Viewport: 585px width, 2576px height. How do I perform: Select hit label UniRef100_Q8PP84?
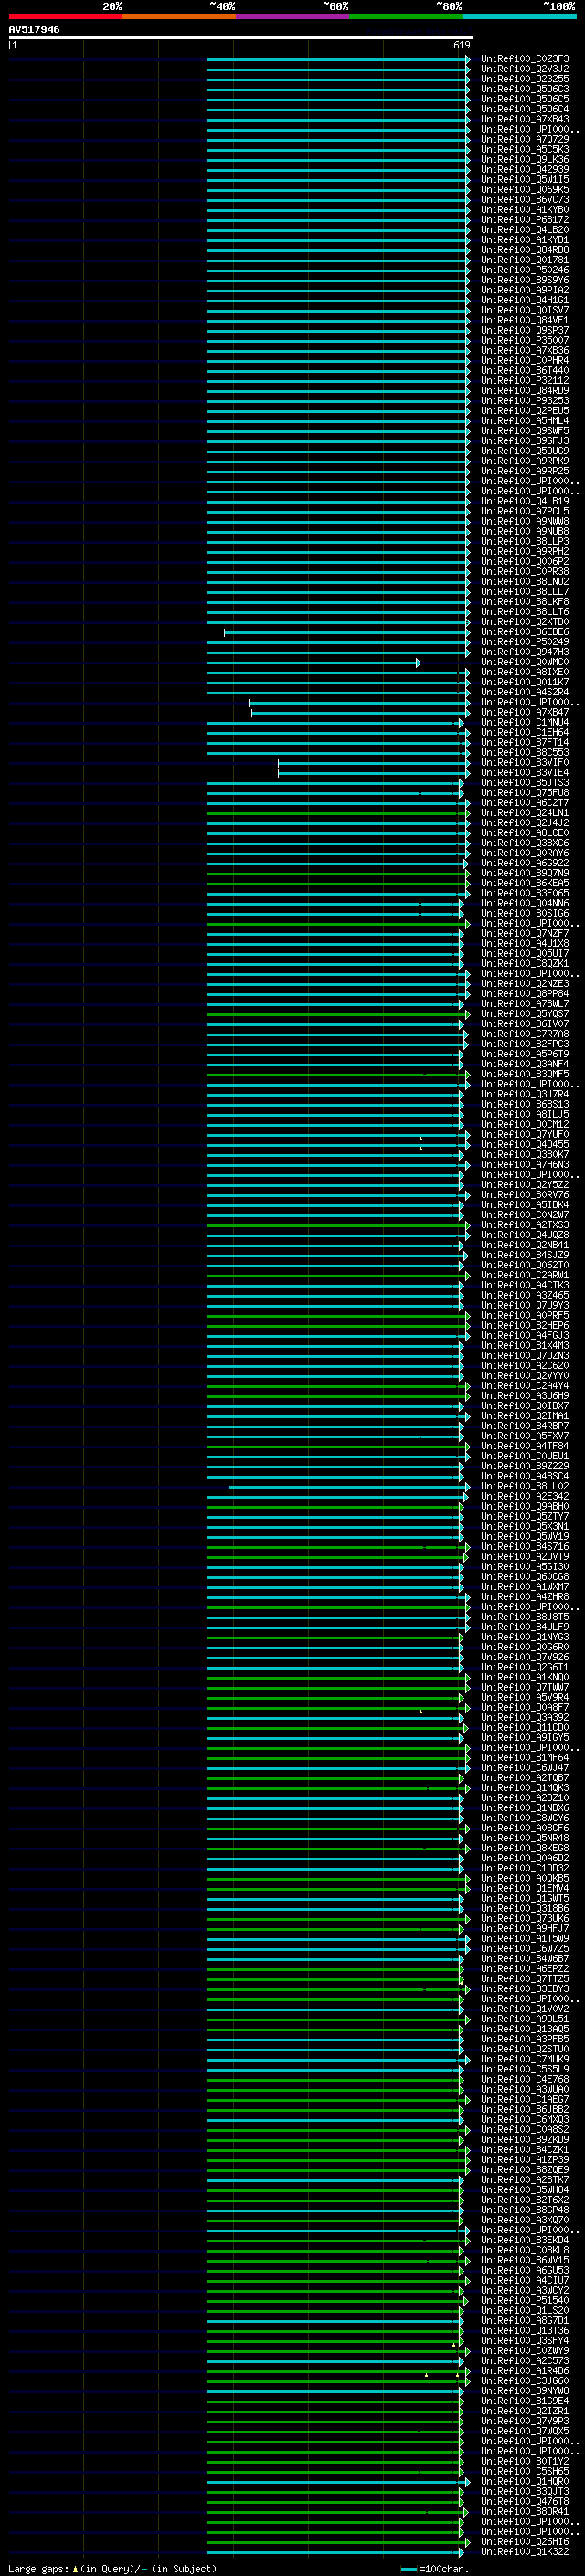point(525,994)
